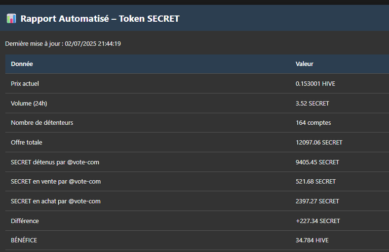Click the '164 comptes' value
Image resolution: width=389 pixels, height=252 pixels.
(314, 123)
